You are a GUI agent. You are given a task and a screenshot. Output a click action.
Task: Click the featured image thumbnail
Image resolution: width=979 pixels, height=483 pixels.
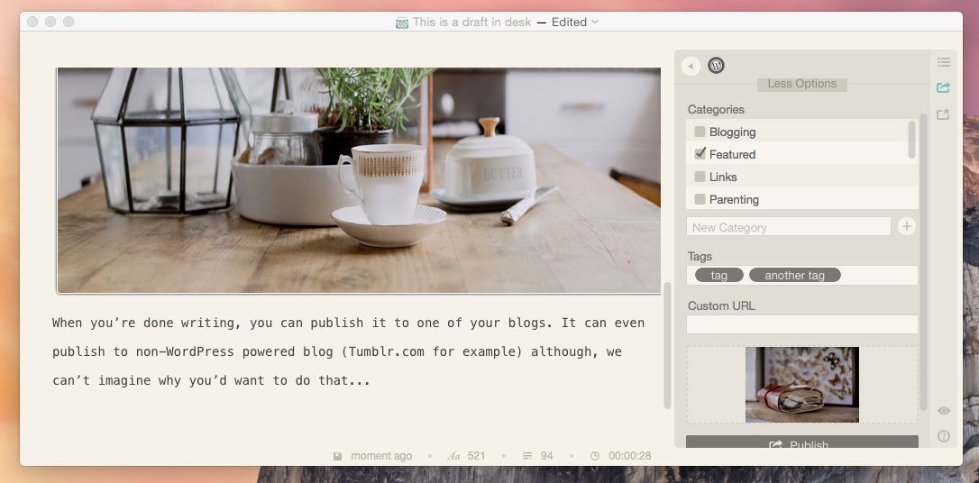click(801, 385)
